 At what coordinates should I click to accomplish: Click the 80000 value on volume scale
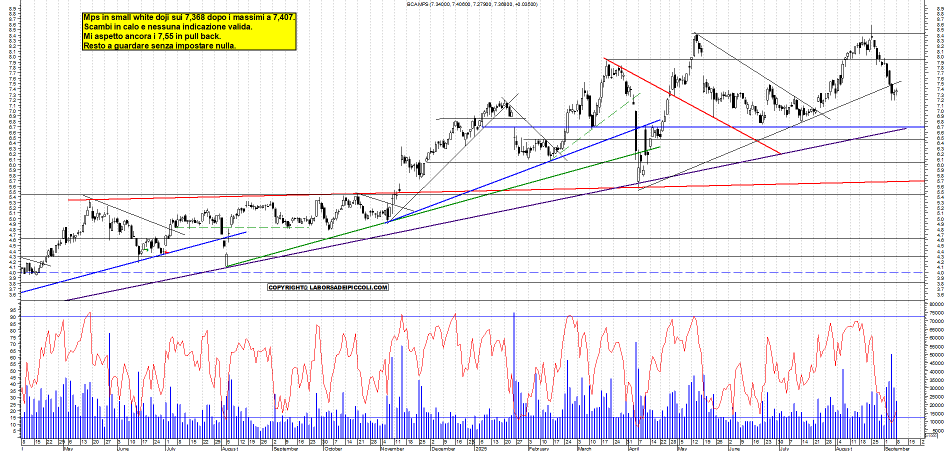[936, 304]
